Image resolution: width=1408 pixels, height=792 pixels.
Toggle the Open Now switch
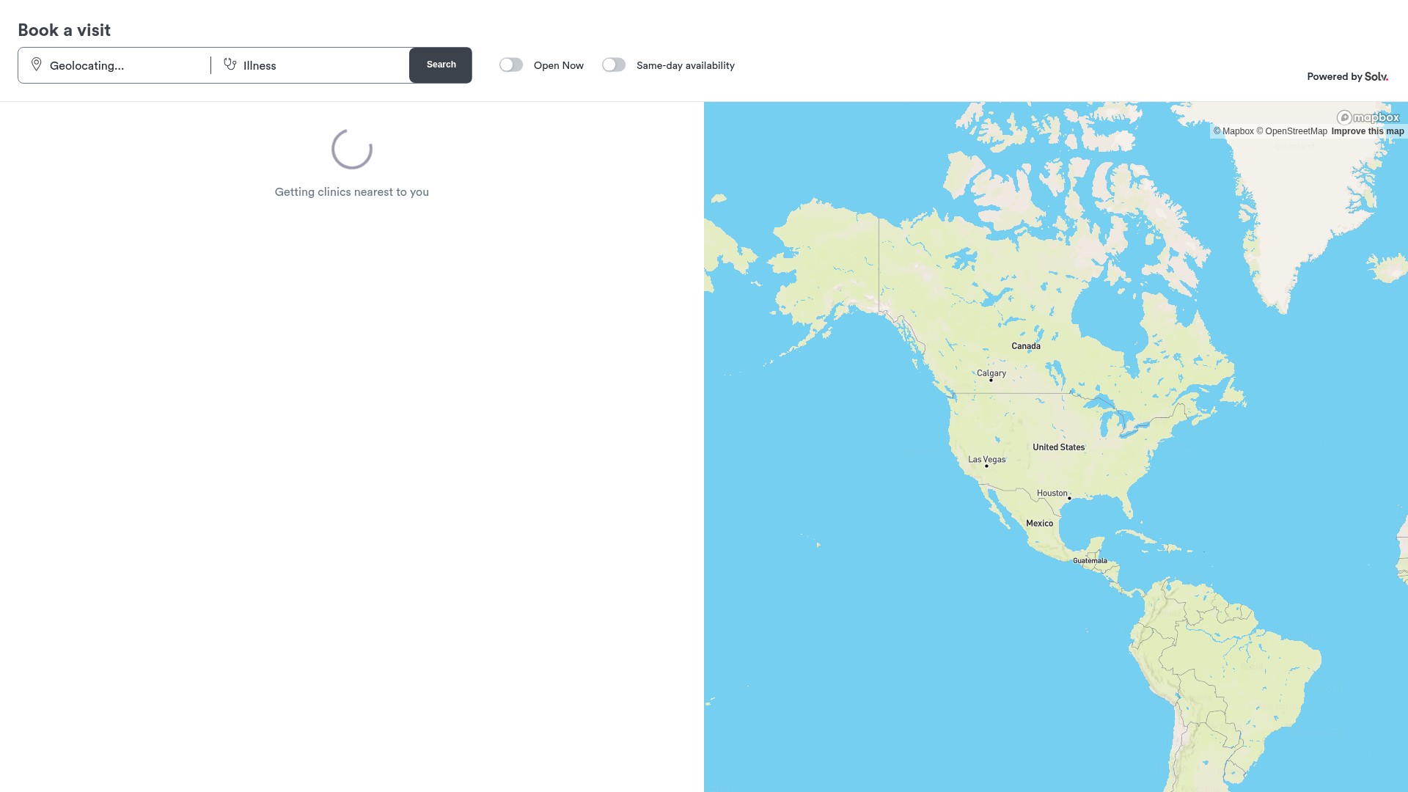[x=511, y=65]
